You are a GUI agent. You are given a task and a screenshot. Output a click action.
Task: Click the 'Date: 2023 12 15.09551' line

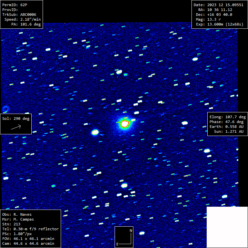coord(219,5)
